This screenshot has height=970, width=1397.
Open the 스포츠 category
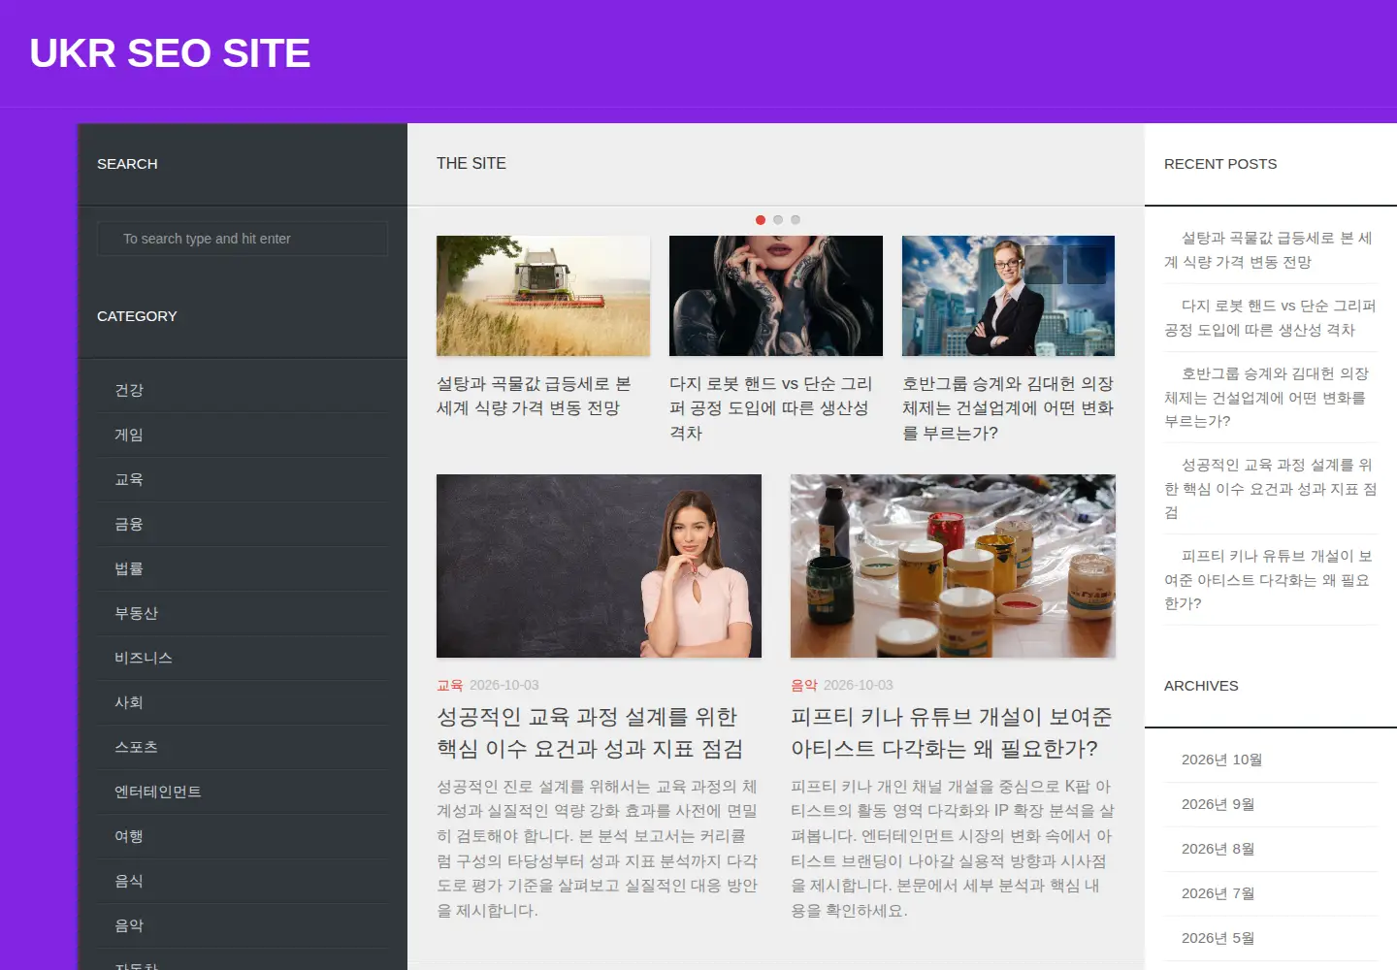136,747
